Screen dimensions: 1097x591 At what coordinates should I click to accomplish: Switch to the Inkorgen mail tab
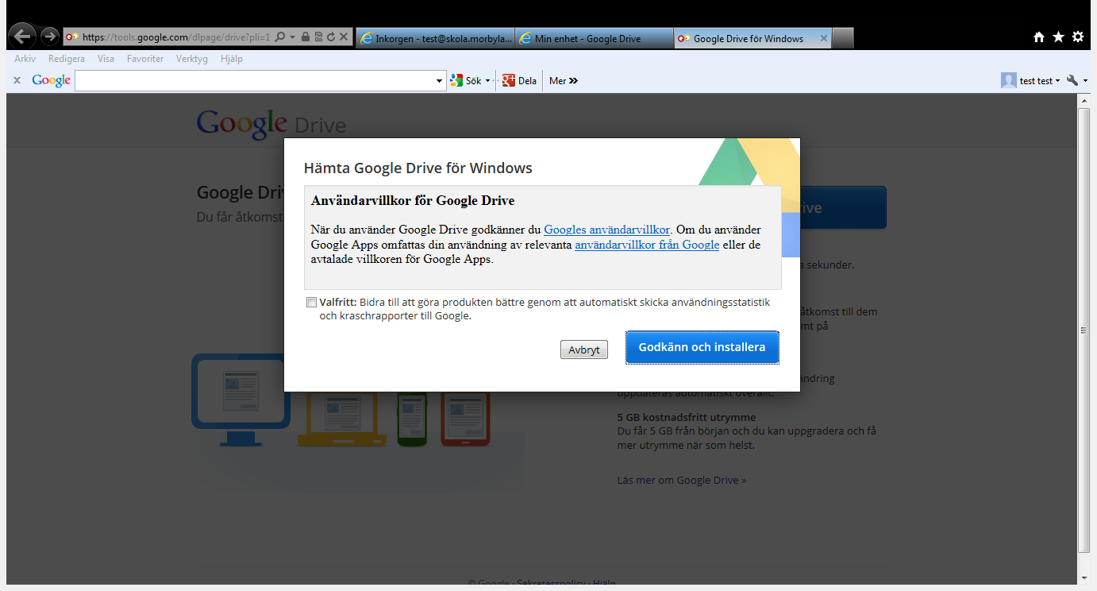pyautogui.click(x=435, y=38)
